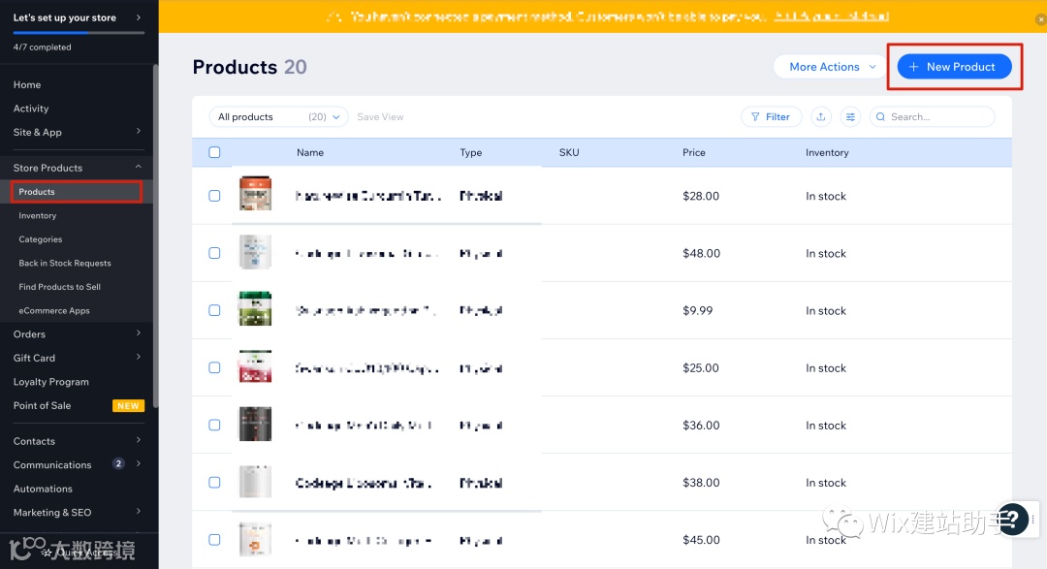Open the Back in Stock Requests page
1047x569 pixels.
coord(65,264)
